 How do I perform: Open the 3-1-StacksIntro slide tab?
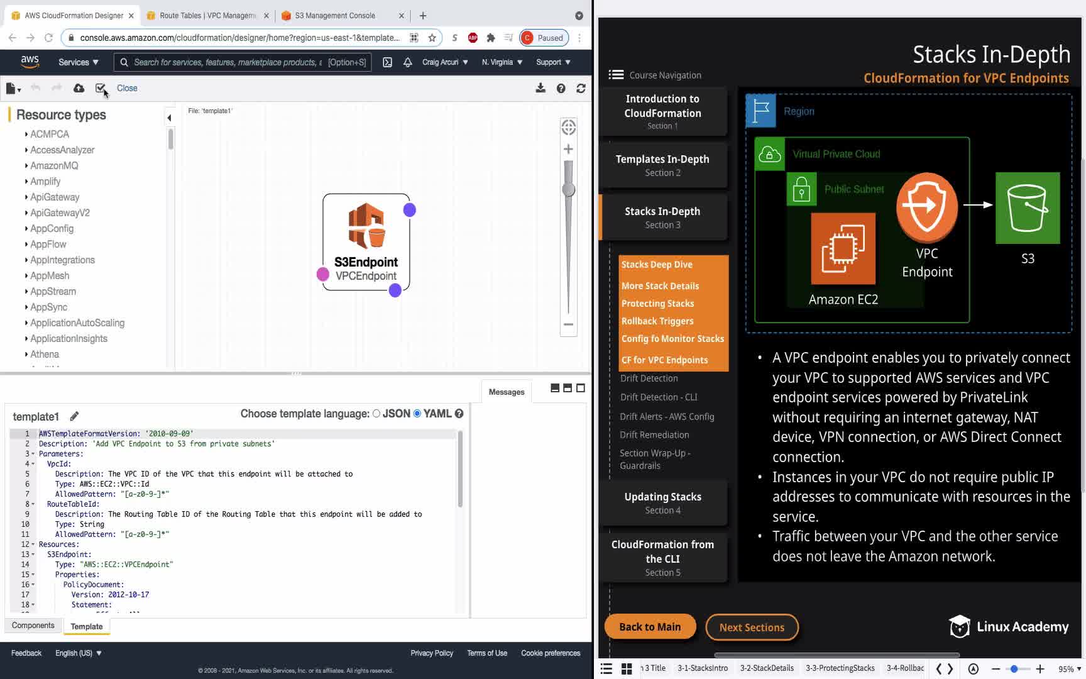pos(703,668)
